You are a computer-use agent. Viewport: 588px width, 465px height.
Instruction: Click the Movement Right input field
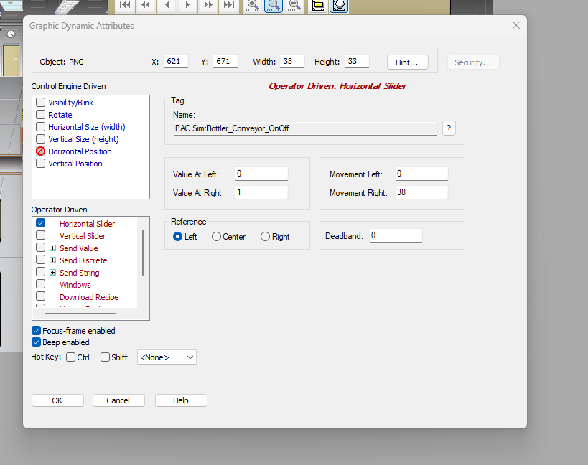tap(421, 192)
